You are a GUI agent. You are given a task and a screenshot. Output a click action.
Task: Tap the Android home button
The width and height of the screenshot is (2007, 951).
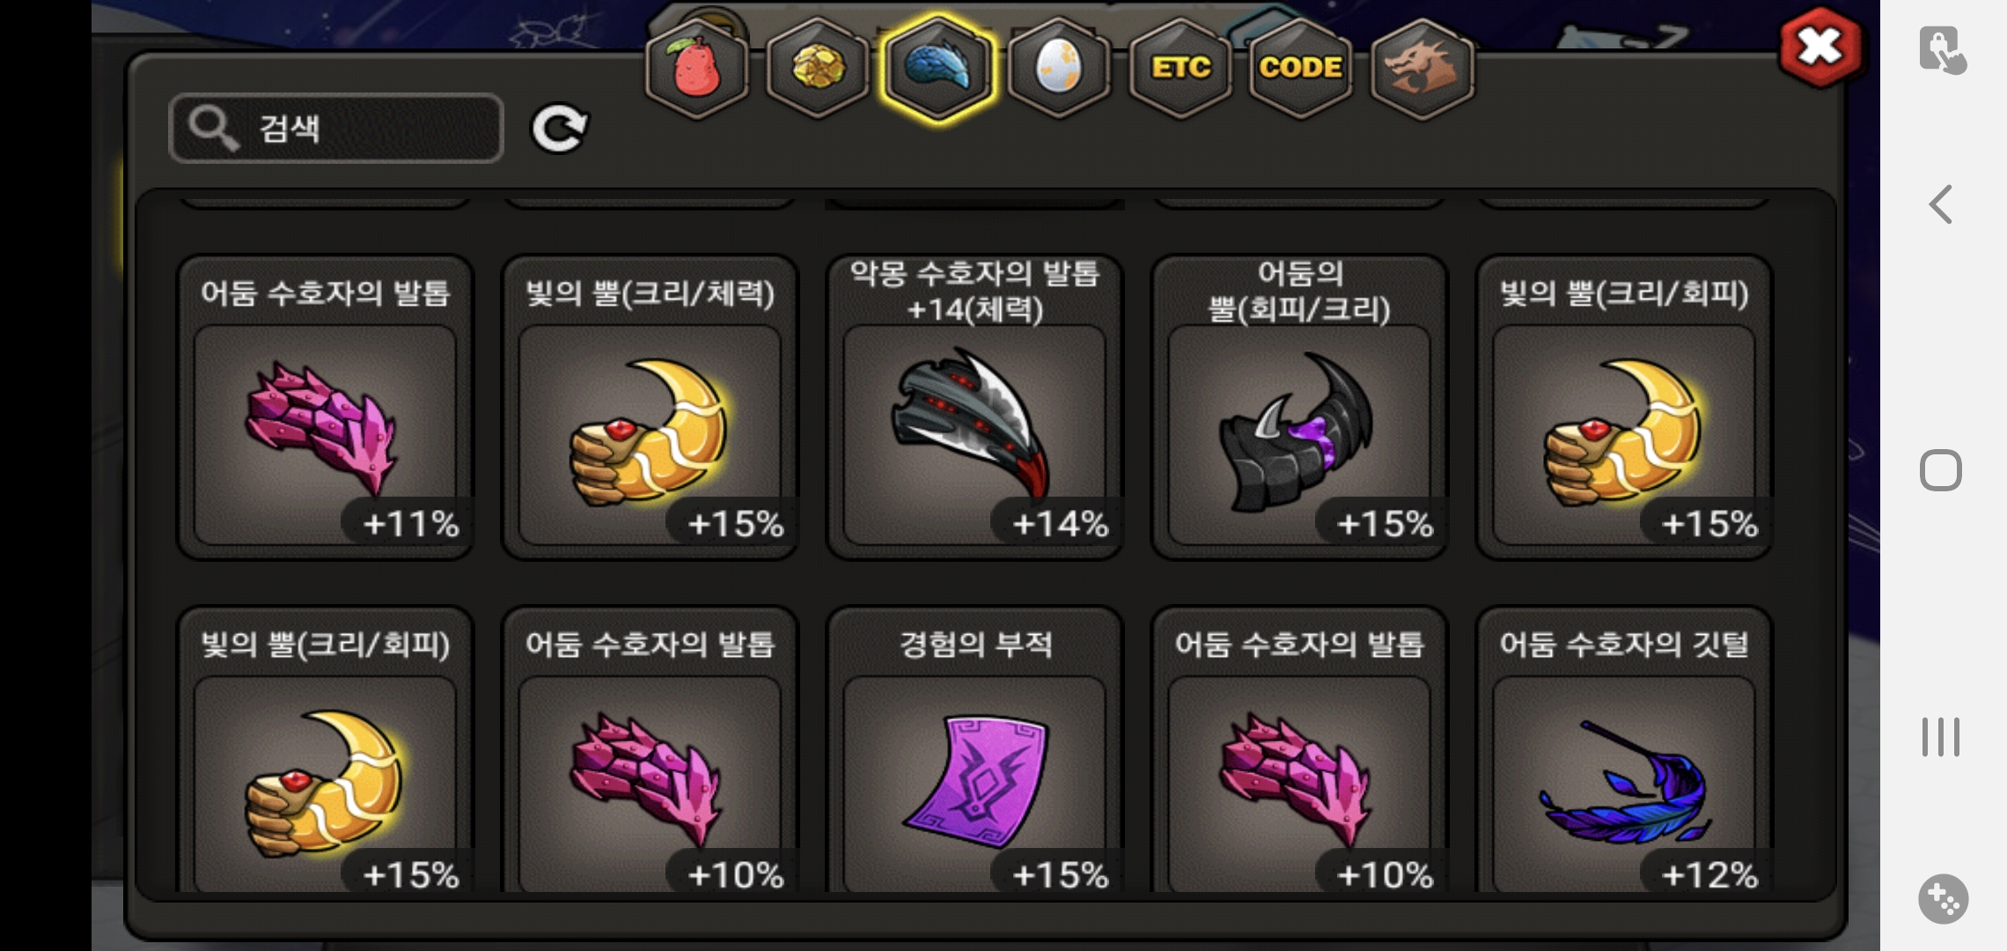pyautogui.click(x=1941, y=470)
